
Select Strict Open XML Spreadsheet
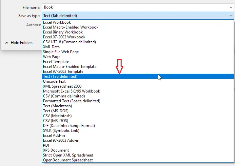138,155
